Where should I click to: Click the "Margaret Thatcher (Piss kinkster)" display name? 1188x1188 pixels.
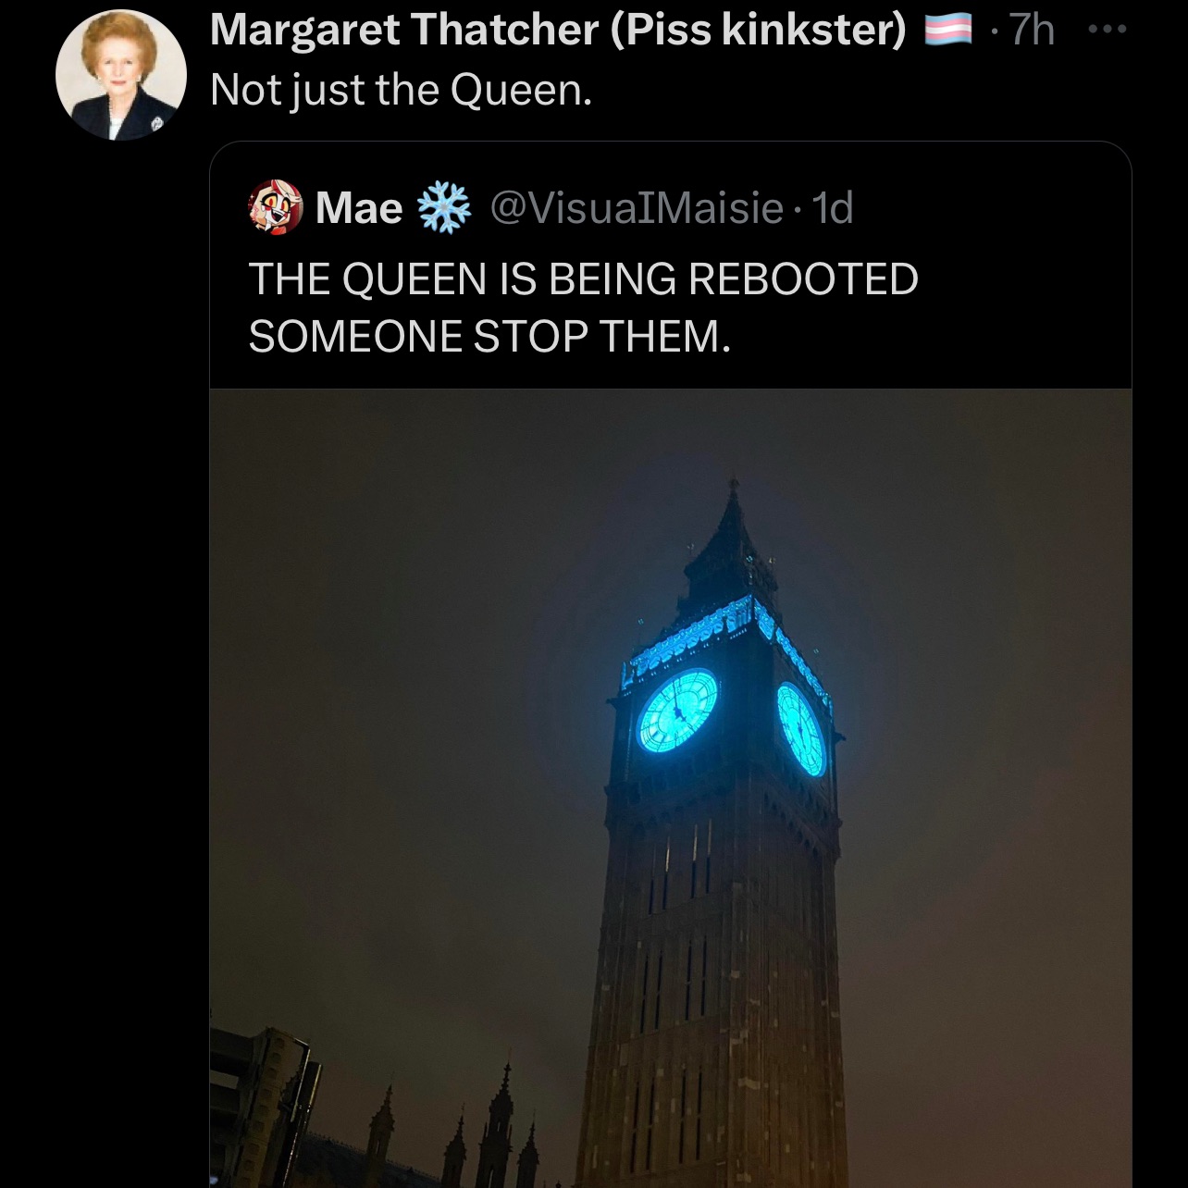(x=558, y=31)
